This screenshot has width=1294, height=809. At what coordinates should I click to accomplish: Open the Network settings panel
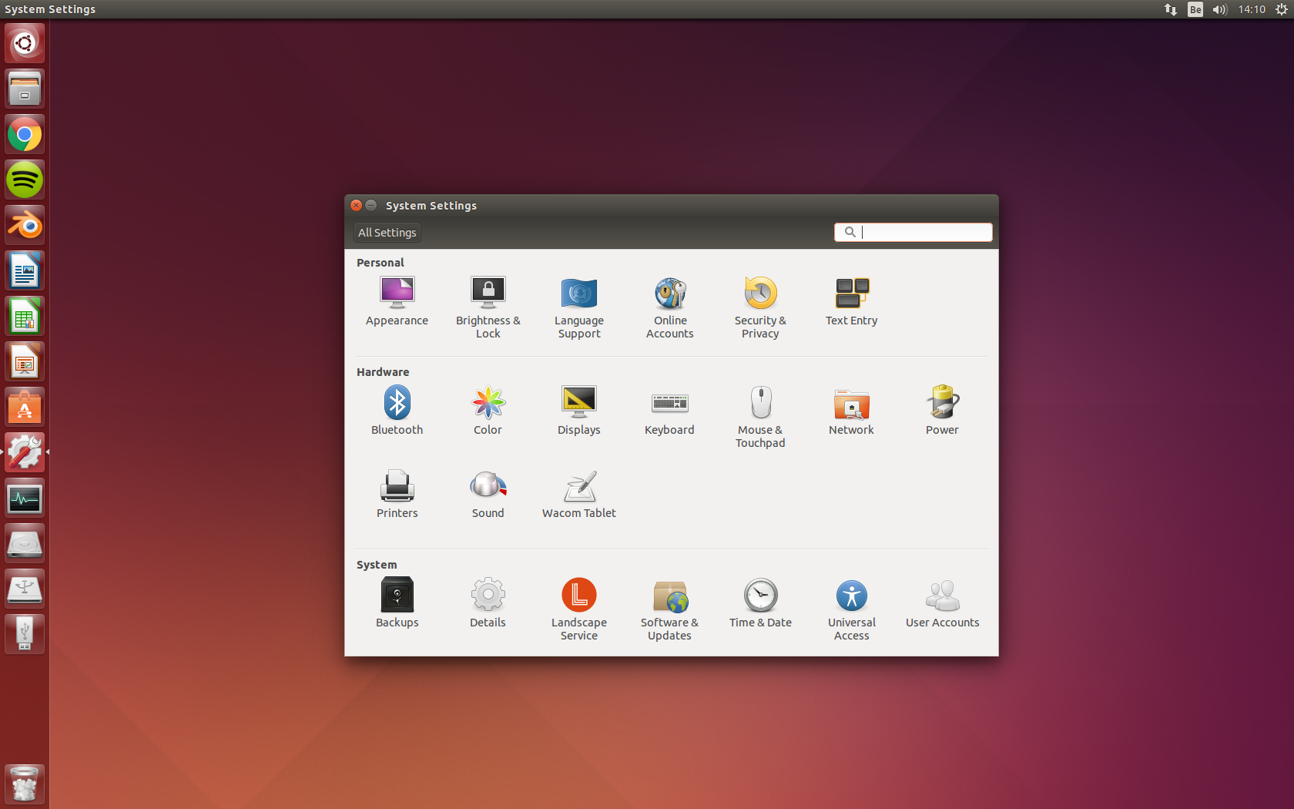pos(851,411)
